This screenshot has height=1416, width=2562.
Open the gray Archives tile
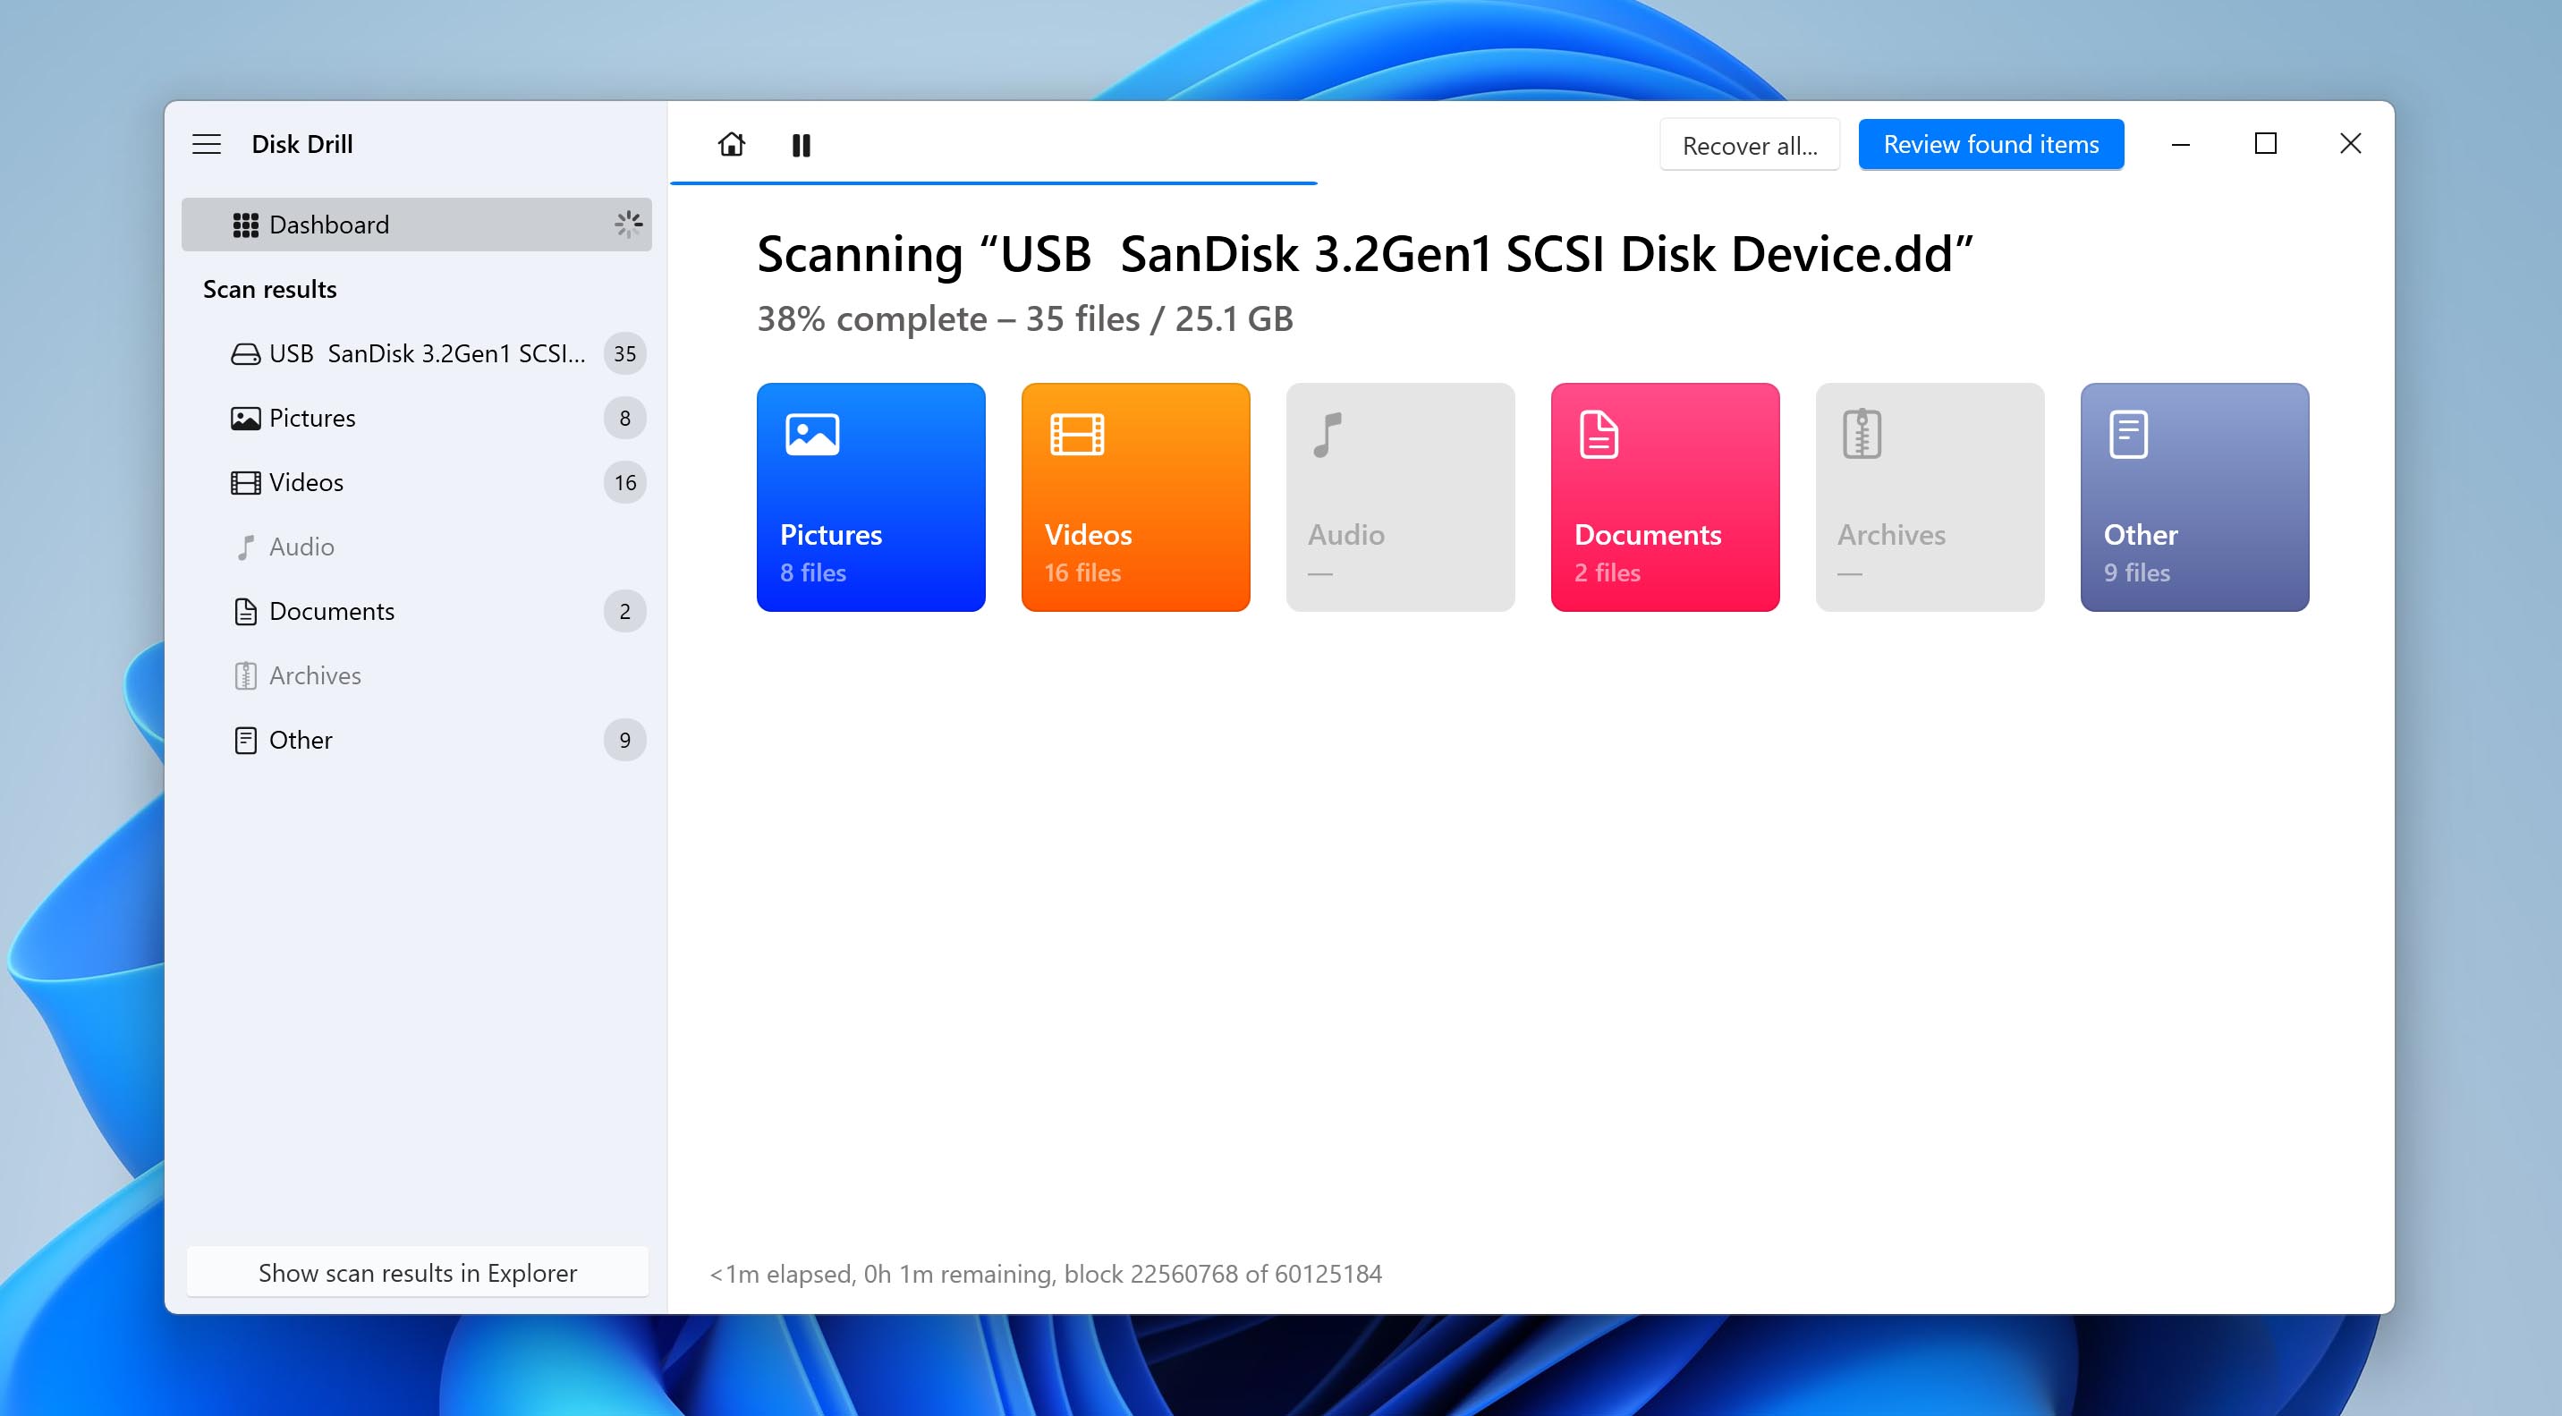pos(1930,497)
